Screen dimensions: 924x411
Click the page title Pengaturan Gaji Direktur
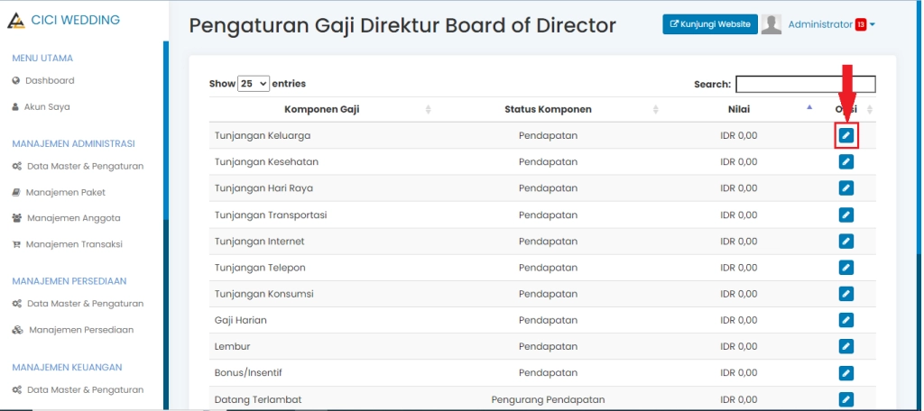[x=402, y=25]
